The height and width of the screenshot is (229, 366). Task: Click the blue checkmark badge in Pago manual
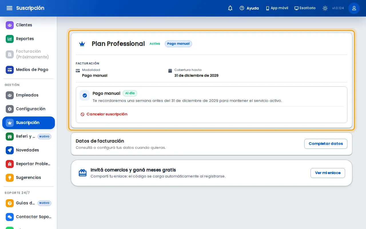(x=85, y=95)
